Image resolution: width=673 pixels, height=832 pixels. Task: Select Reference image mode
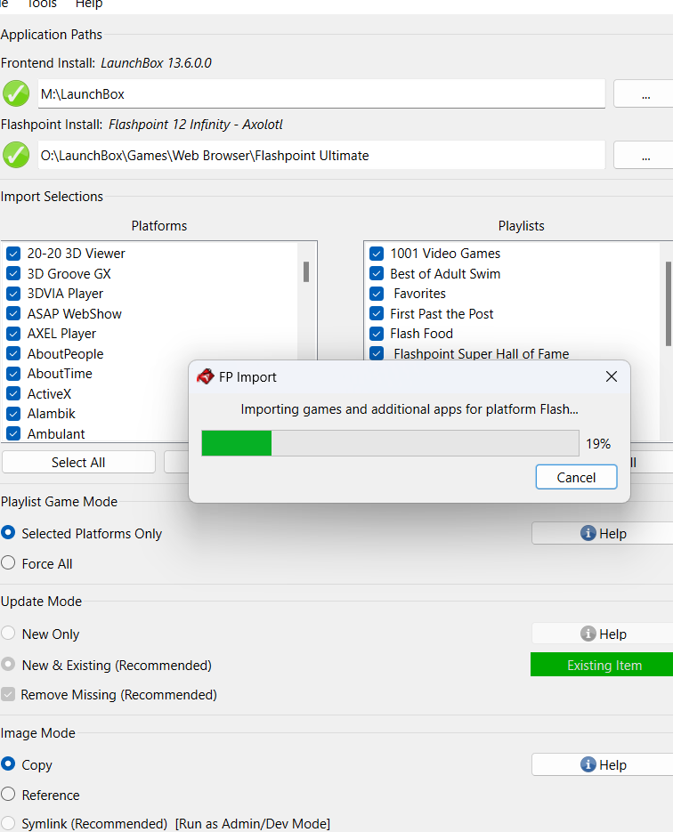point(8,794)
